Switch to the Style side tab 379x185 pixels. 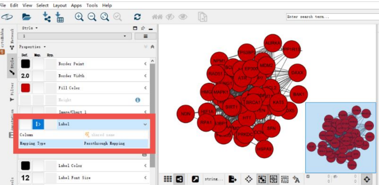click(x=12, y=66)
